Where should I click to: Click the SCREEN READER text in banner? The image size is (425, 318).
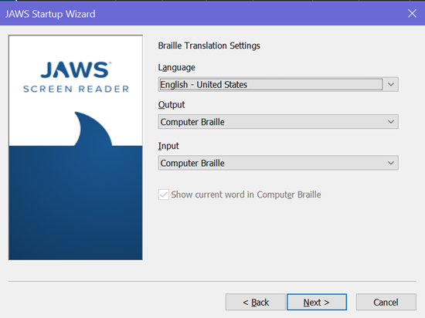coord(76,89)
